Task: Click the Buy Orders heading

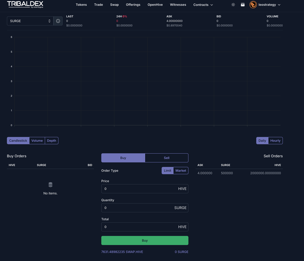Action: (17, 156)
